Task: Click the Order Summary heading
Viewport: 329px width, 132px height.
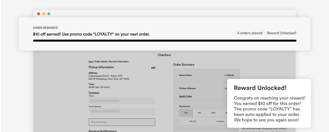Action: pos(184,65)
